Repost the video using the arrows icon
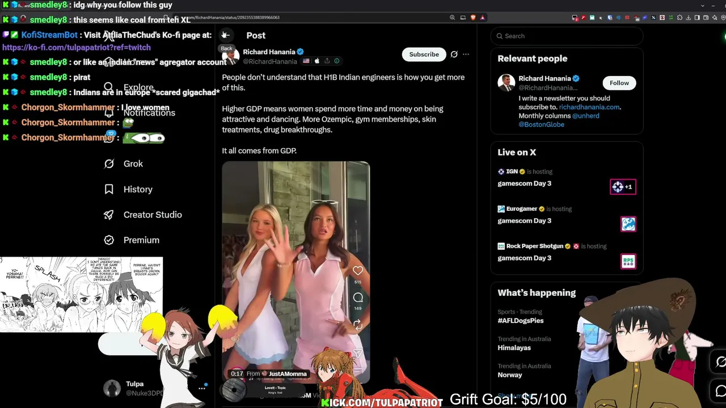The image size is (726, 408). [x=358, y=325]
